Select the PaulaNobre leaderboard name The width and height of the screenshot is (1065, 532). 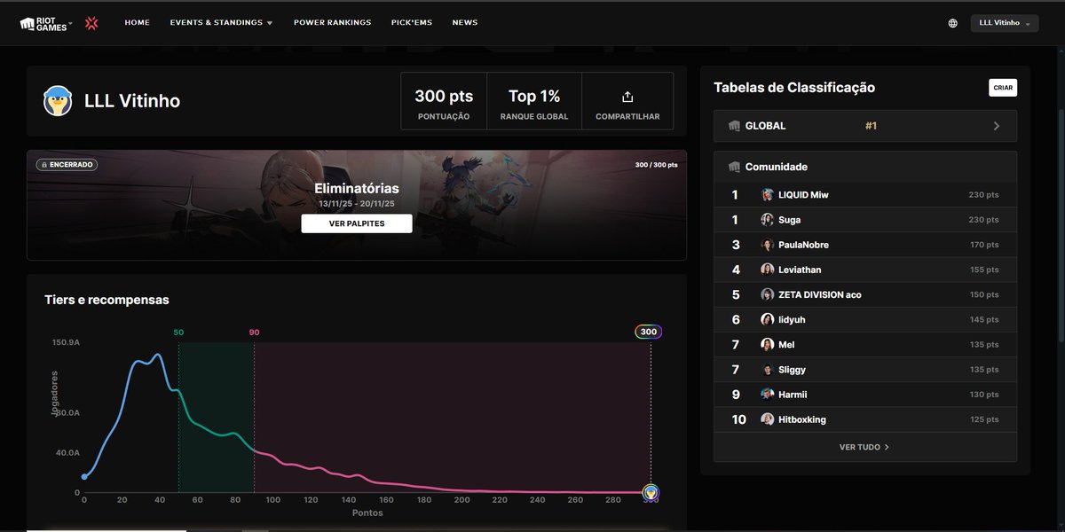pyautogui.click(x=803, y=245)
